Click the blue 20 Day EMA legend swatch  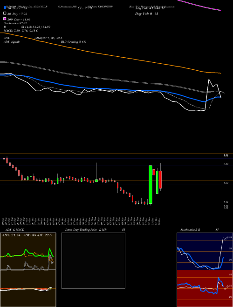coord(5,8)
